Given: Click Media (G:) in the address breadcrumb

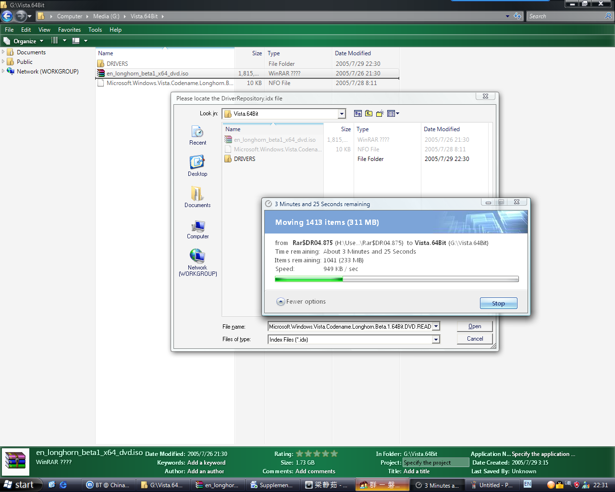Looking at the screenshot, I should pyautogui.click(x=106, y=16).
